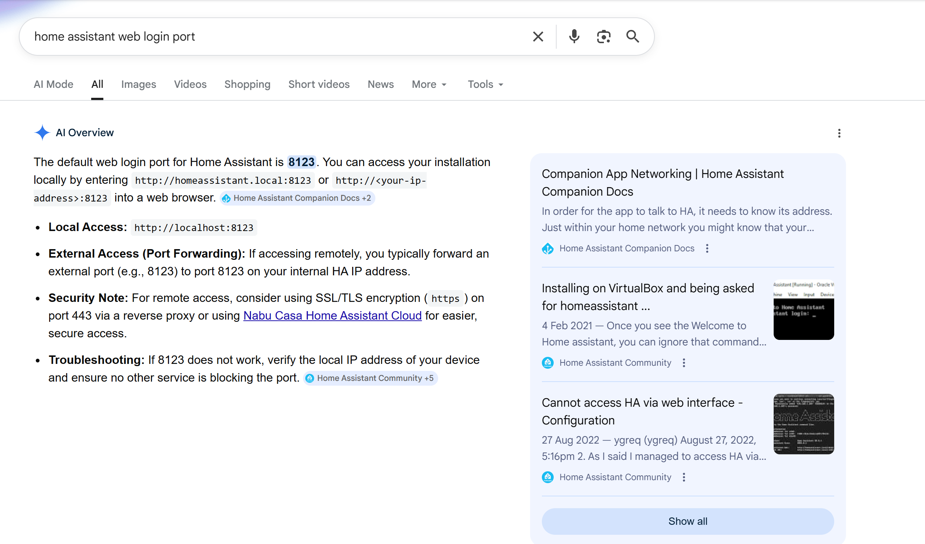The image size is (925, 544).
Task: Open three-dot menu for Cannot access HA result
Action: pyautogui.click(x=684, y=477)
